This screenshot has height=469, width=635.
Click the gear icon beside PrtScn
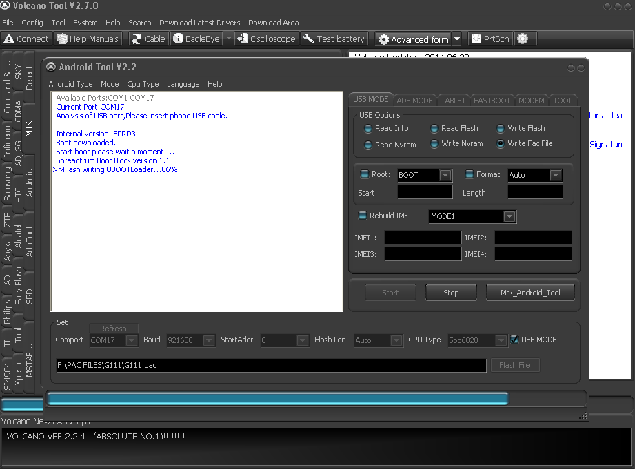point(523,39)
